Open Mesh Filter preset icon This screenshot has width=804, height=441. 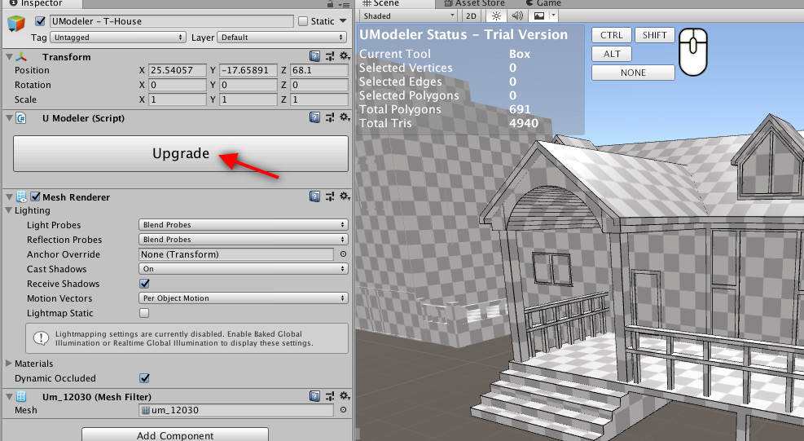[330, 396]
